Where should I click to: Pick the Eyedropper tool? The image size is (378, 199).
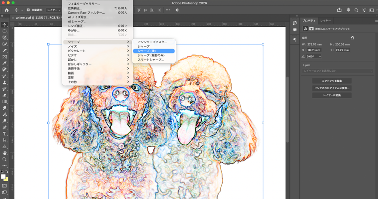coord(5,63)
